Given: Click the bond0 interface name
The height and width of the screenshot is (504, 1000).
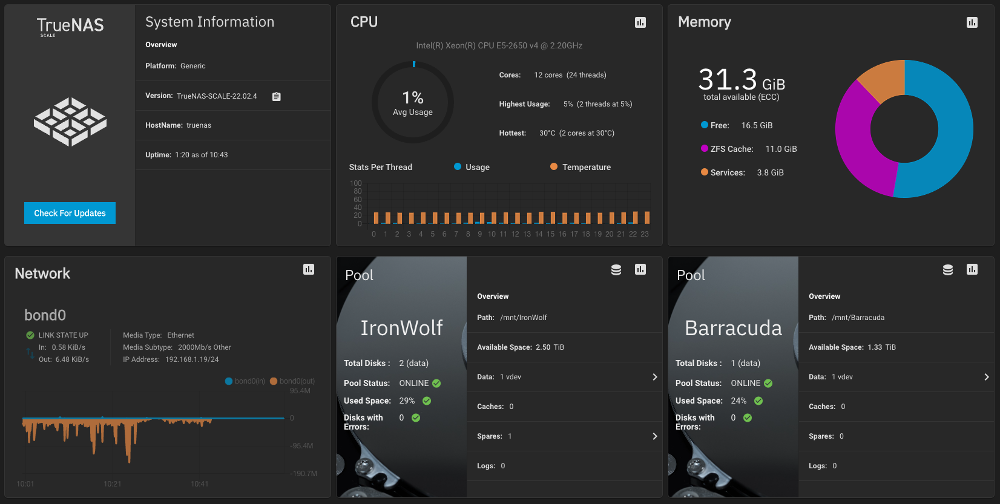Looking at the screenshot, I should (45, 315).
